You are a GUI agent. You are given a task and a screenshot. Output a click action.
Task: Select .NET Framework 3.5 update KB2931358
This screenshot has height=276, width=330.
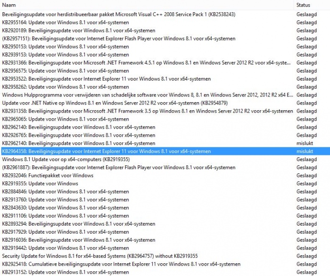(x=165, y=111)
